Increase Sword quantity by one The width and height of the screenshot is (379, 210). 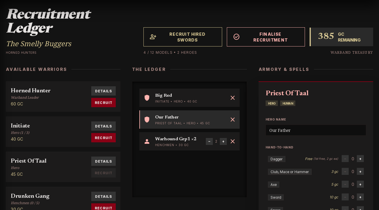(360, 197)
